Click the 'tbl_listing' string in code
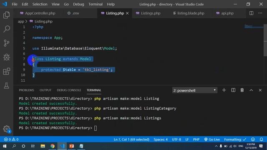267x150 pixels. click(x=96, y=70)
